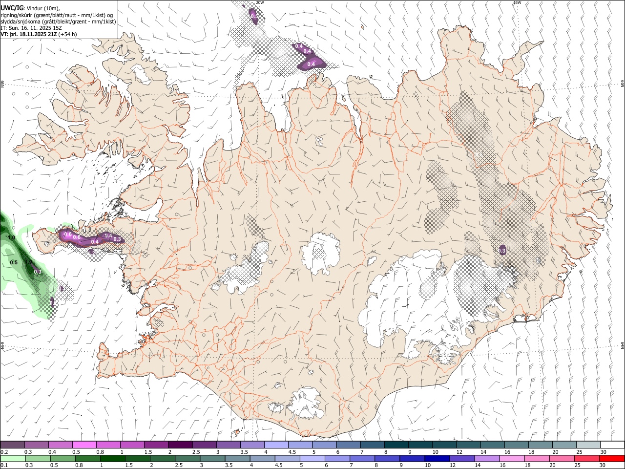This screenshot has width=625, height=469.
Task: Select the 0.3 swatch in lower rain scale
Action: pyautogui.click(x=38, y=458)
